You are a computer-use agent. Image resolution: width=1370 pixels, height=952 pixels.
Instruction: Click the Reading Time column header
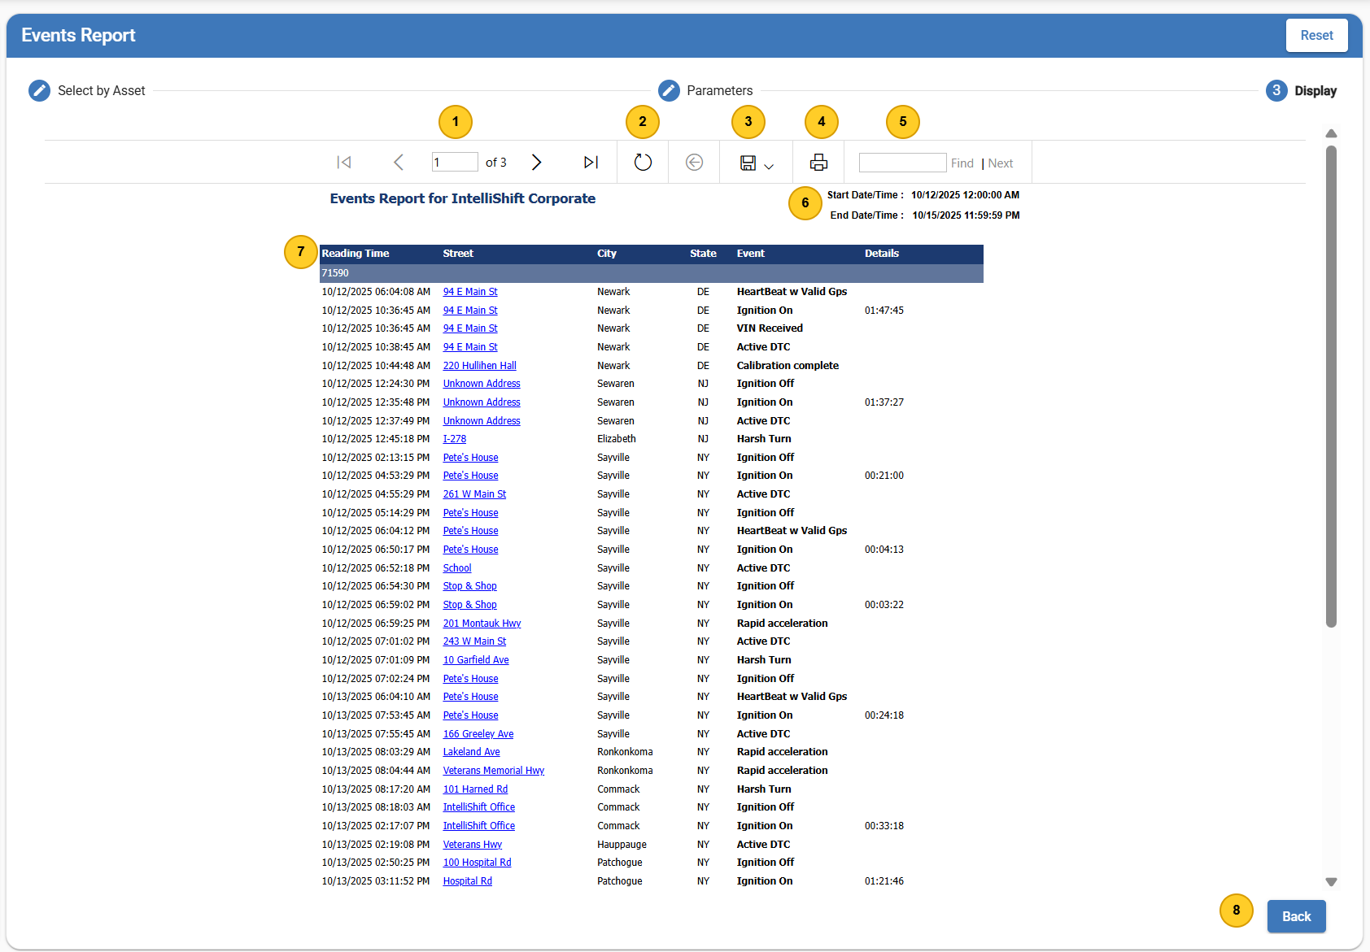point(356,254)
